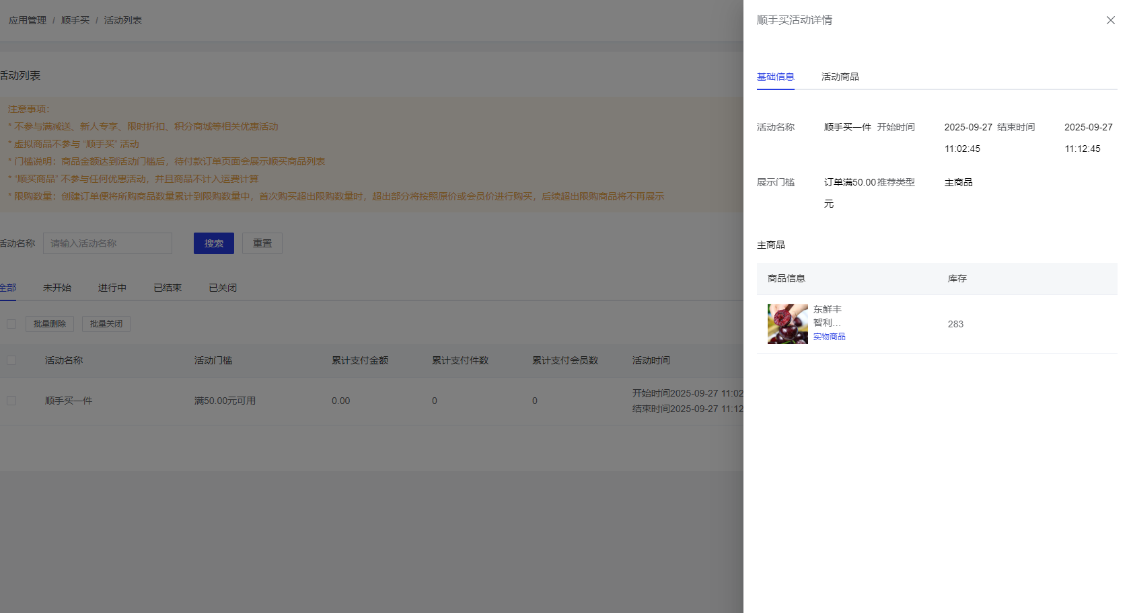Click the 东鲜丰 product name text
Viewport: 1131px width, 613px height.
click(x=827, y=310)
